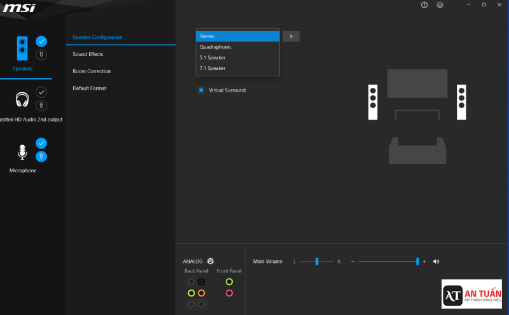Image resolution: width=509 pixels, height=315 pixels.
Task: Mute the main volume speaker icon
Action: 436,262
